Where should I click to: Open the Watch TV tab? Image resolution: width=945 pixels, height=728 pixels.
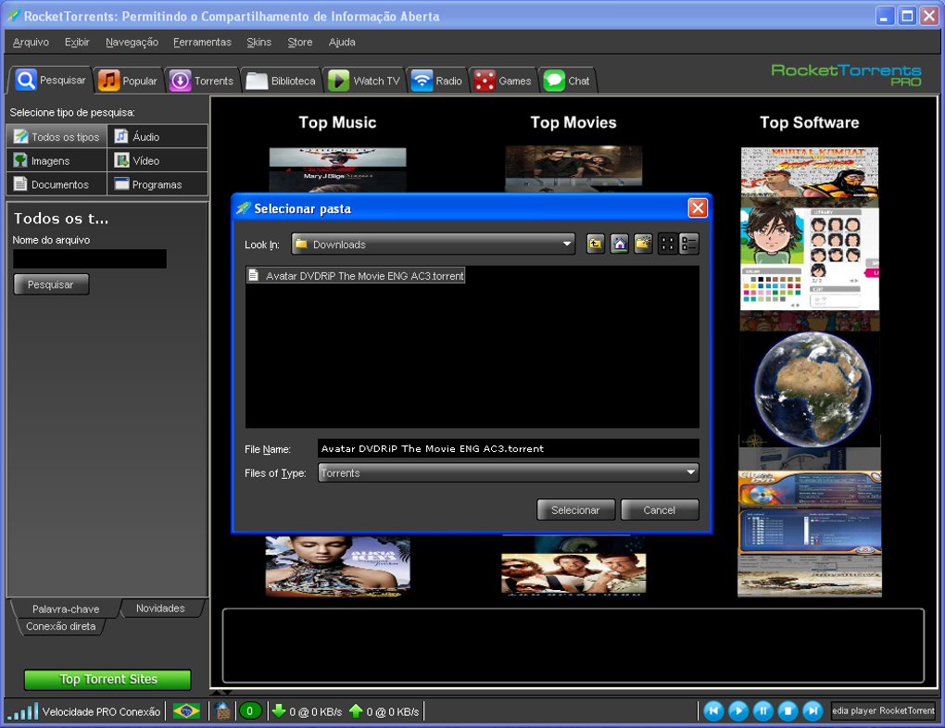tap(366, 81)
